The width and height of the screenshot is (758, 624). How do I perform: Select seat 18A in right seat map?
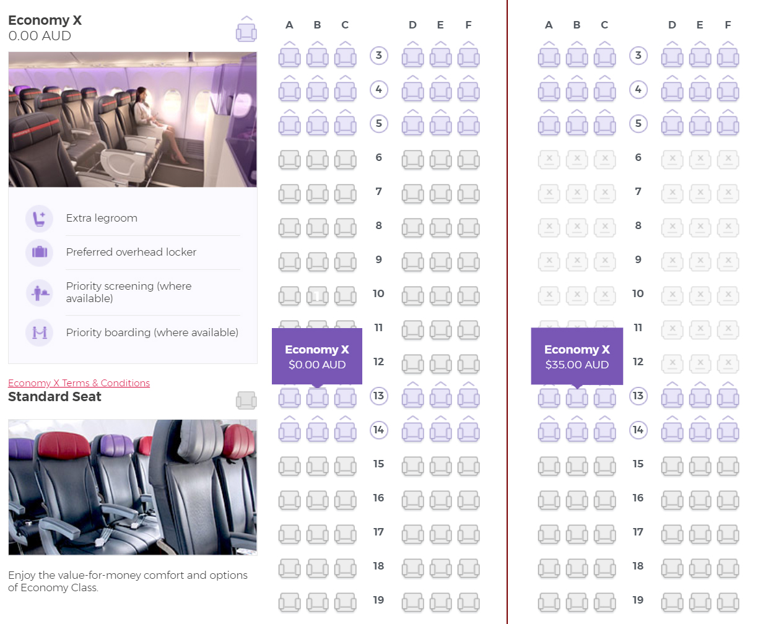click(549, 568)
